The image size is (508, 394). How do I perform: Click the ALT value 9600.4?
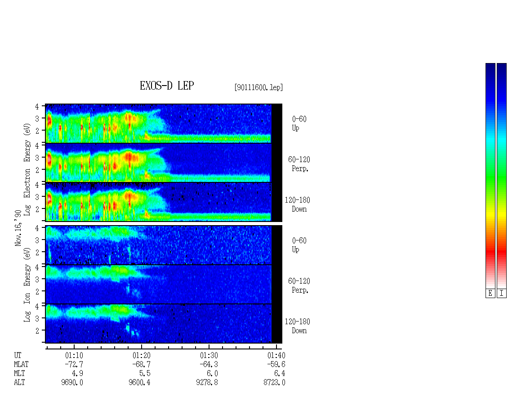tap(140, 383)
